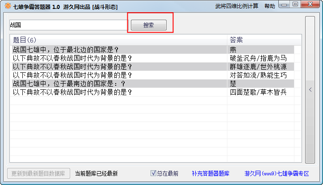Maximize the answer tool window
This screenshot has height=185, width=323.
tap(295, 4)
